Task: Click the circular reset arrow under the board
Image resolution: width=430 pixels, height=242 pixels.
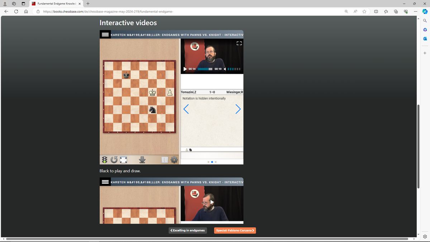Action: pos(114,160)
